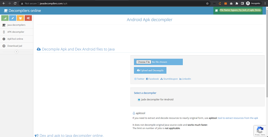Click the green signal bars sidebar button
268x137 pixels.
point(5,18)
